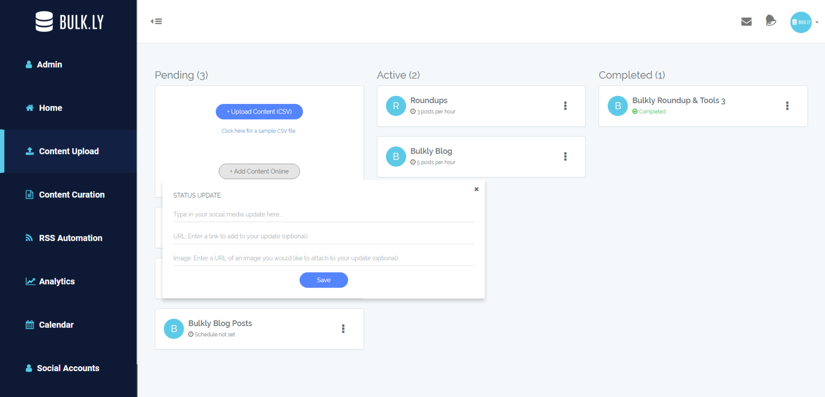Click the Bulk.ly profile avatar
This screenshot has height=397, width=825.
pyautogui.click(x=801, y=22)
